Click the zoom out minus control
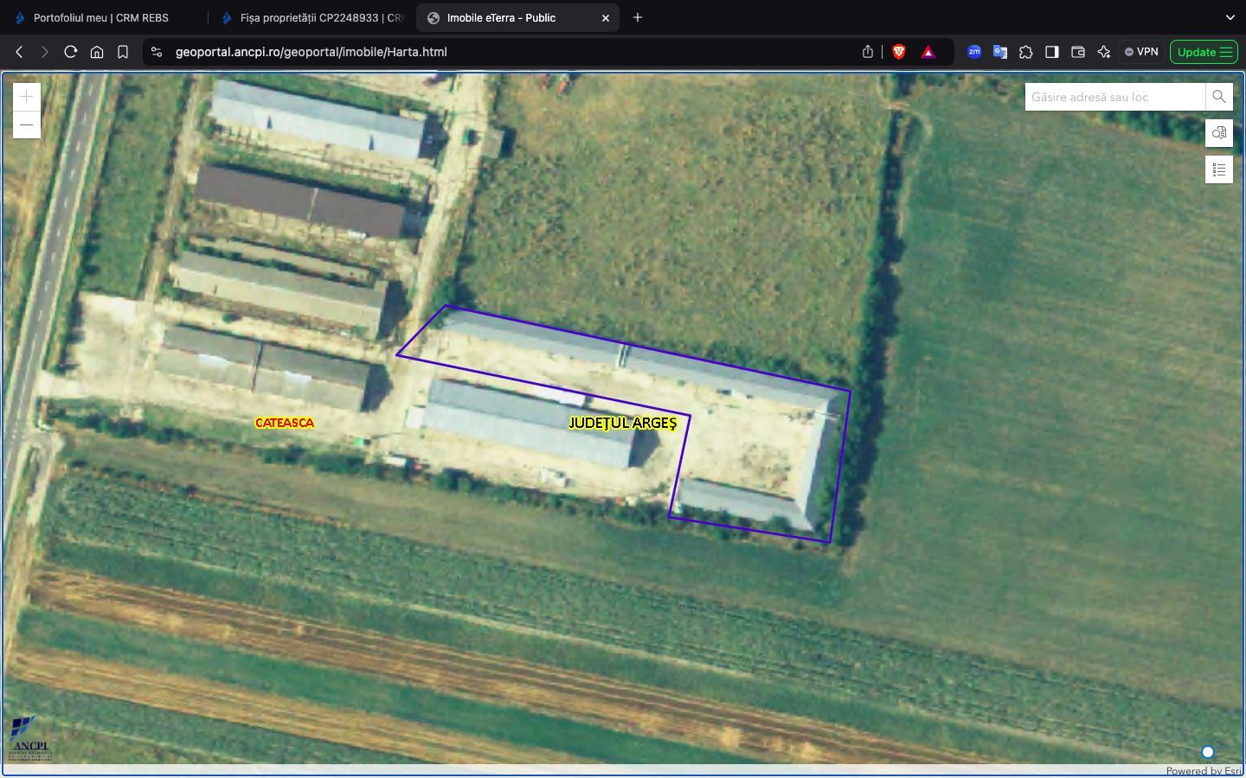Screen dimensions: 1246x778 tap(27, 124)
